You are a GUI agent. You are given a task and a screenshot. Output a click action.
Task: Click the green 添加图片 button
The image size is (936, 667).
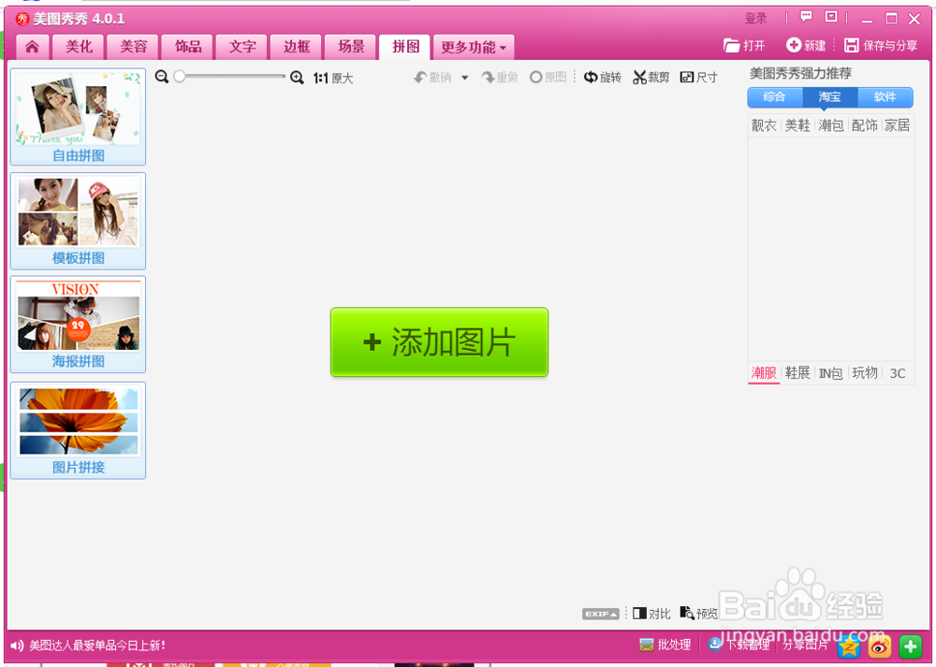tap(439, 341)
